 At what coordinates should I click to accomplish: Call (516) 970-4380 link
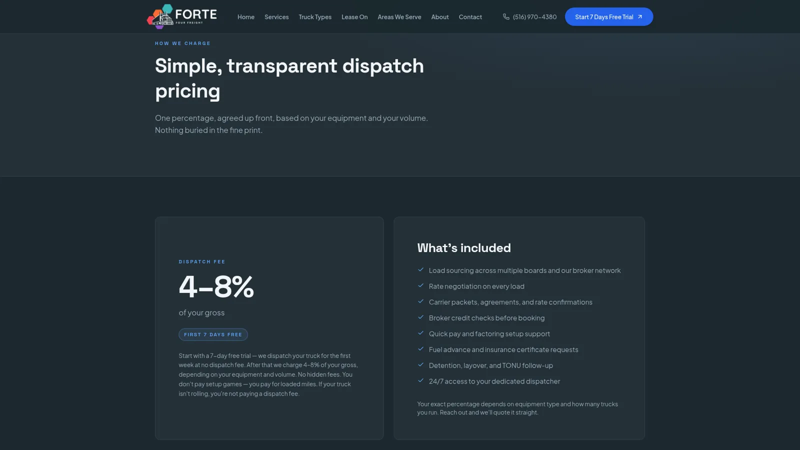(x=529, y=17)
